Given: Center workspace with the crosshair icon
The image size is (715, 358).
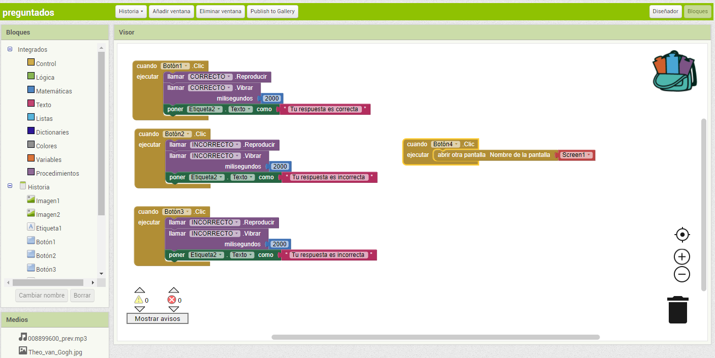Looking at the screenshot, I should [x=682, y=235].
